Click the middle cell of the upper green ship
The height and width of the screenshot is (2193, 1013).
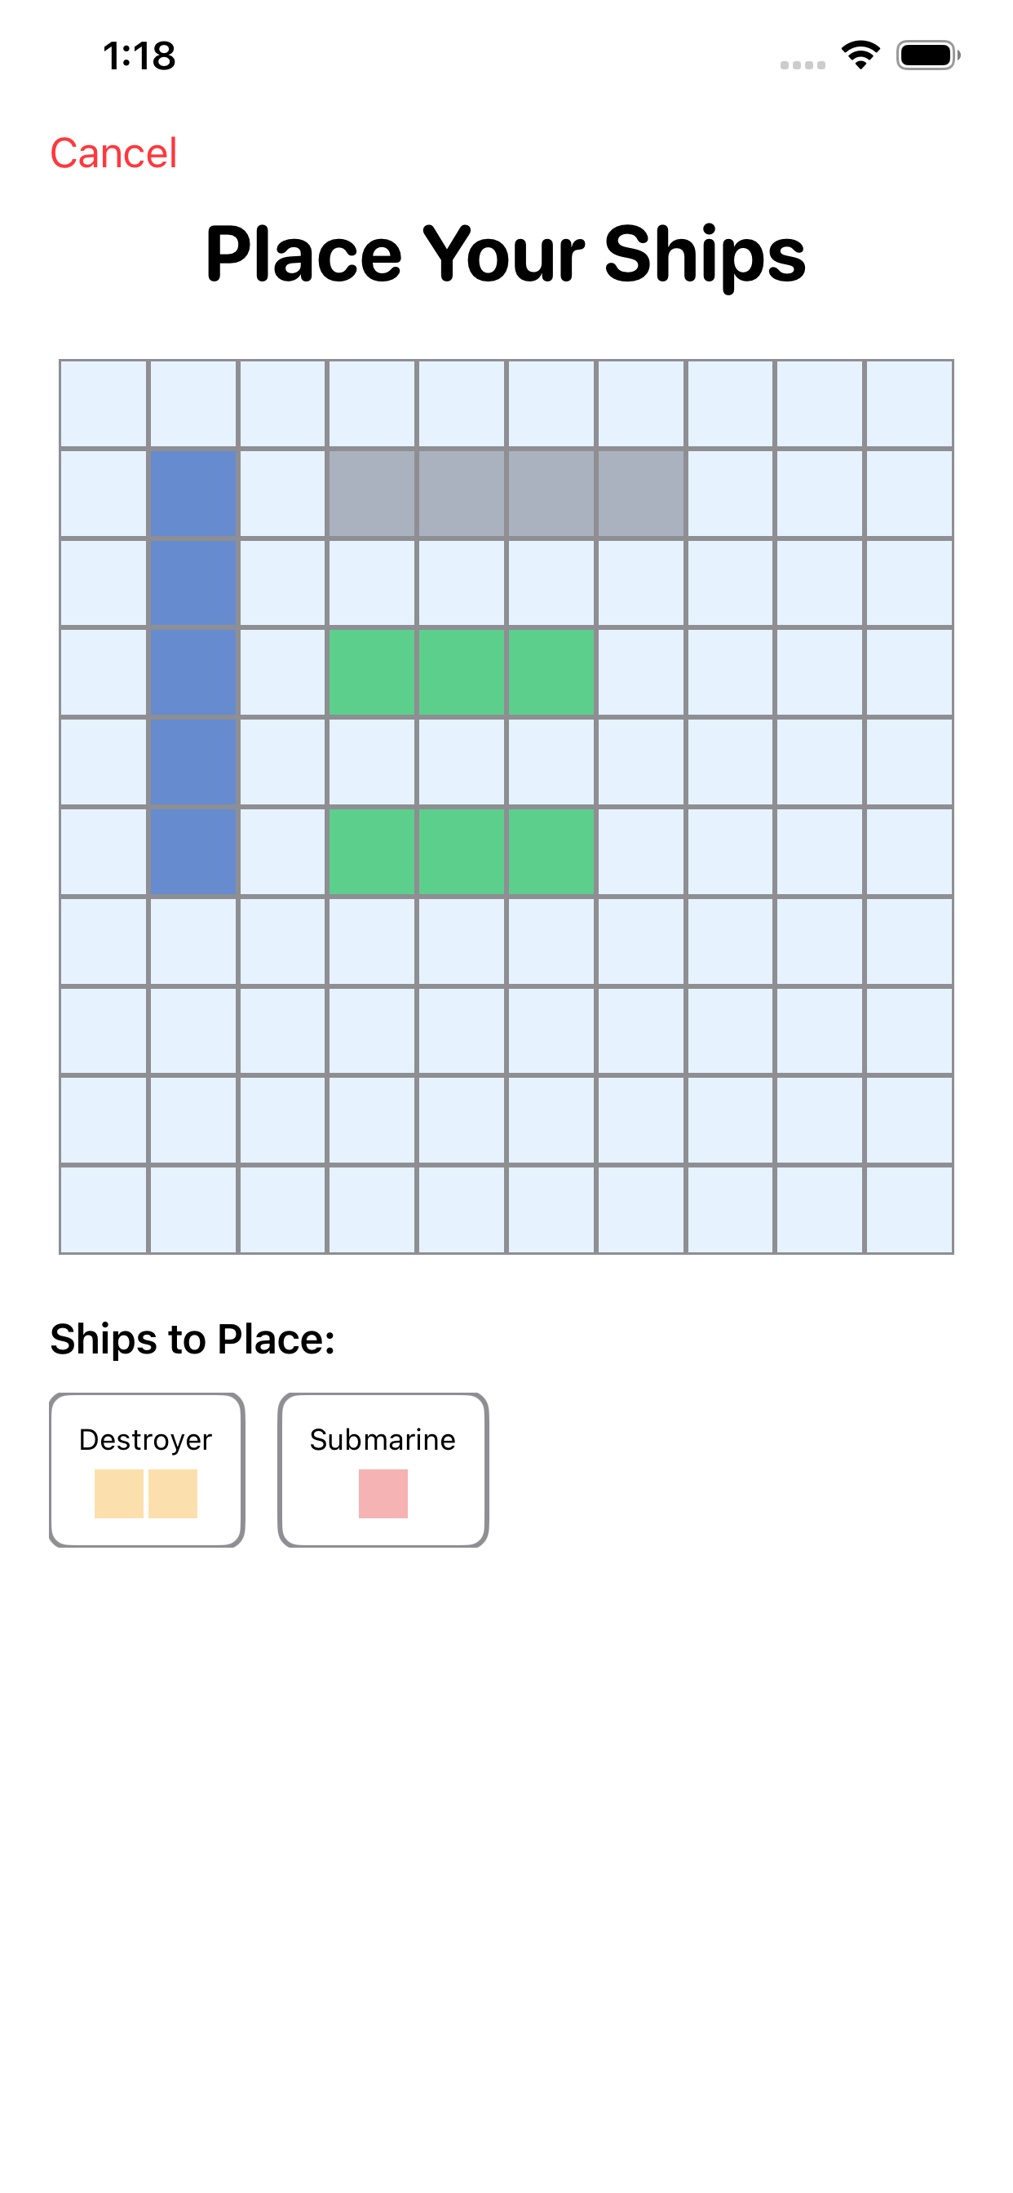tap(462, 671)
